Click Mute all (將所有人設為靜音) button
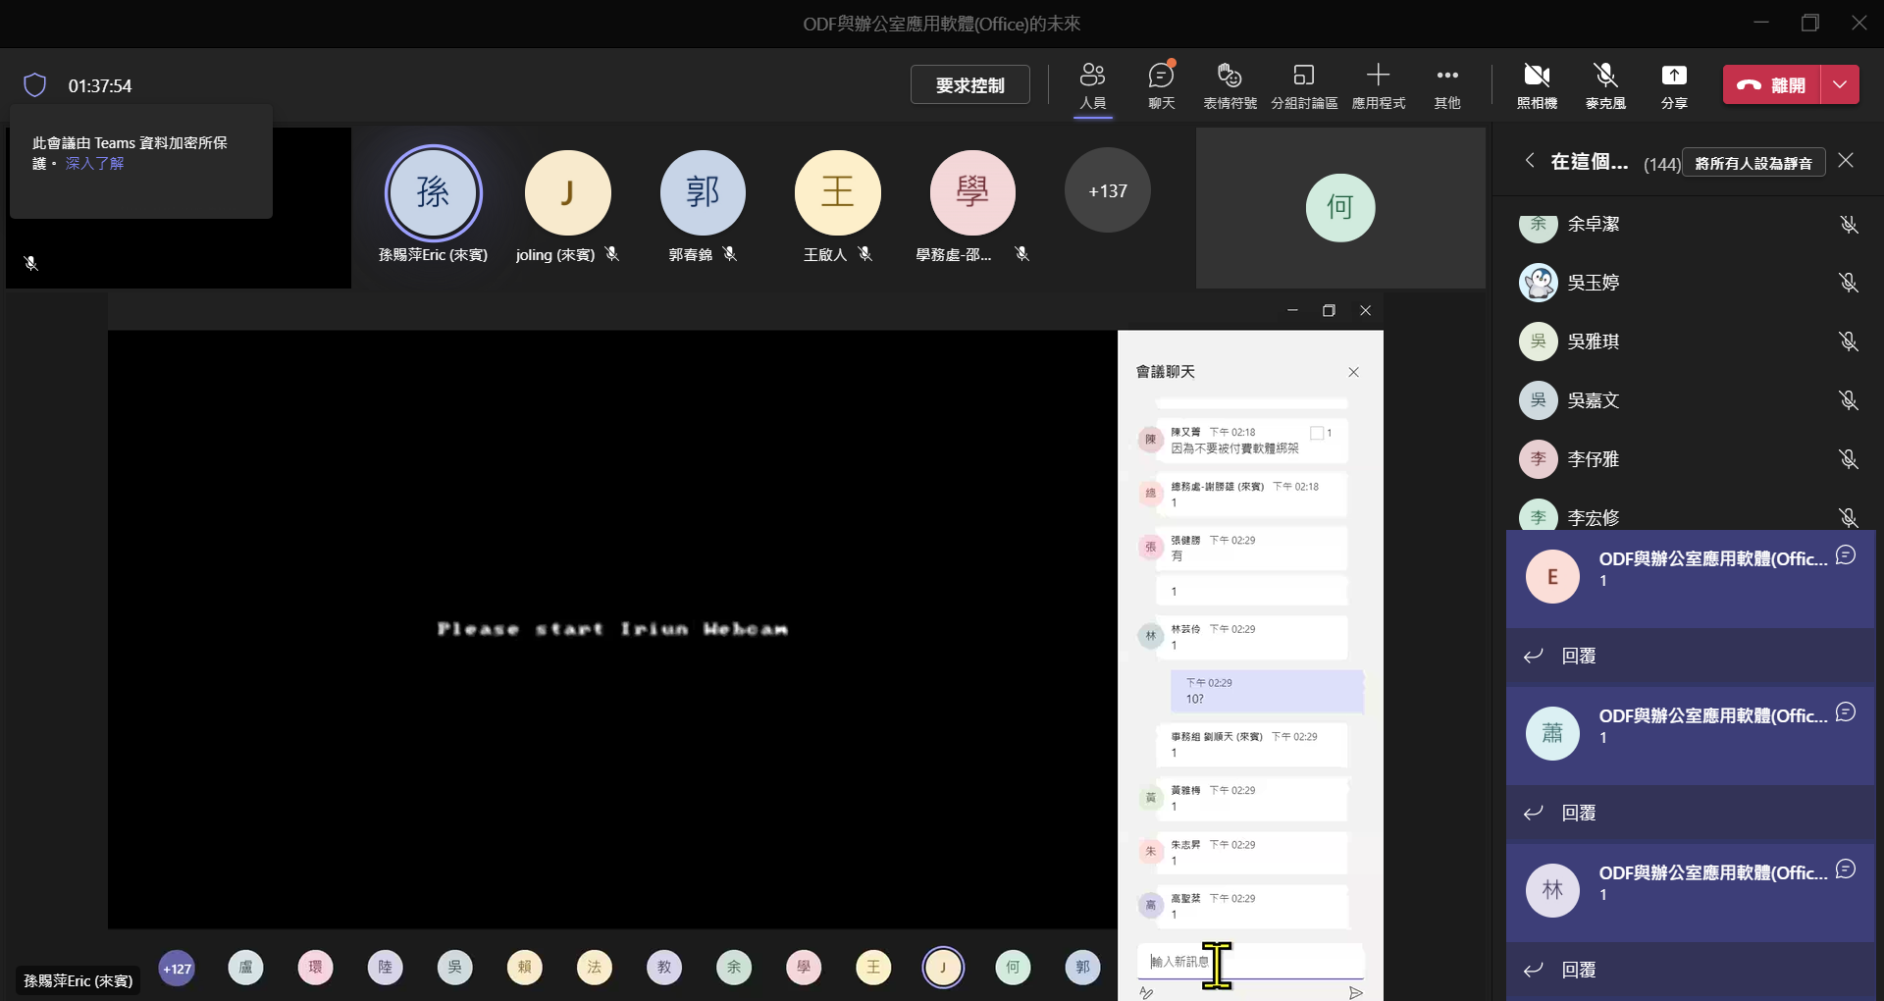 tap(1753, 163)
